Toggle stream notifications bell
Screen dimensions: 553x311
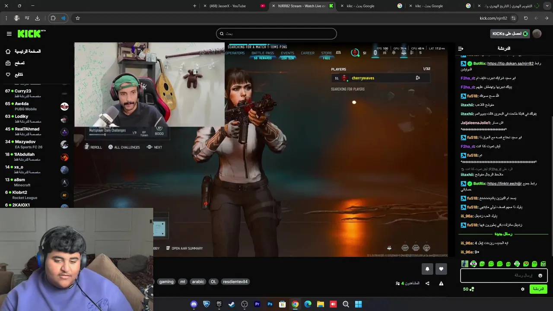point(427,269)
